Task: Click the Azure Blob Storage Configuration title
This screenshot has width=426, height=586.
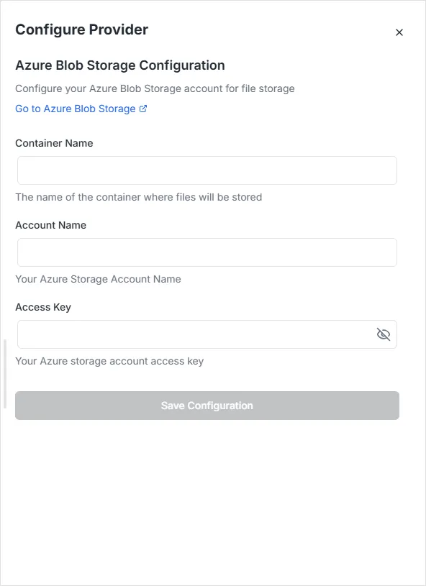Action: [x=120, y=65]
